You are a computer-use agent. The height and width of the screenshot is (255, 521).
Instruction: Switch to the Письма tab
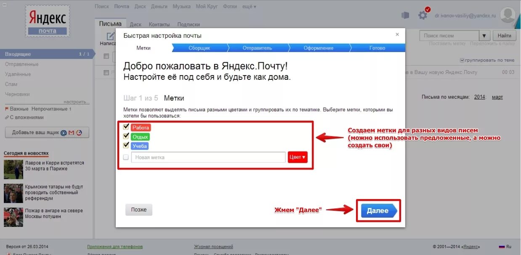(110, 24)
